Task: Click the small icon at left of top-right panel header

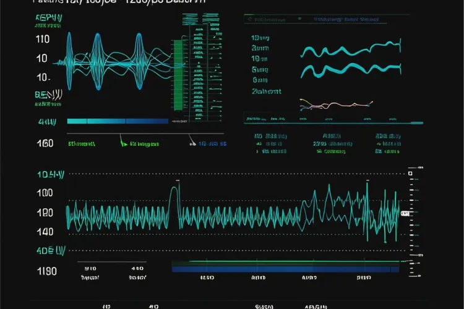Action: click(x=249, y=19)
